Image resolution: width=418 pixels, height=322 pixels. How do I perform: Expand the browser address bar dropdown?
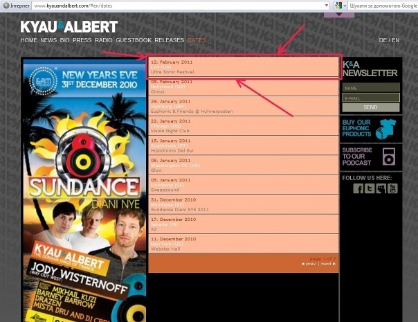click(326, 5)
